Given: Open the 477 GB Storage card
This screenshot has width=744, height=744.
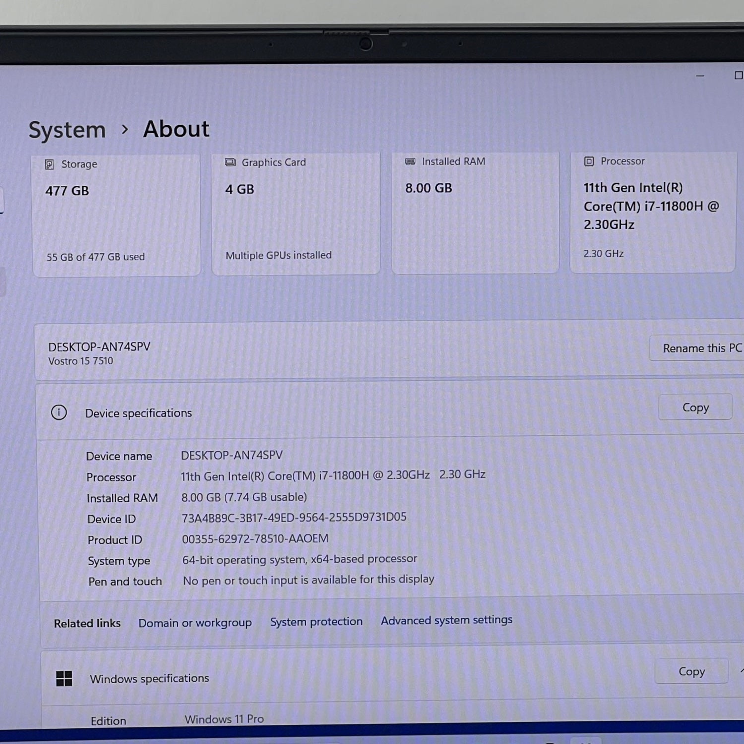Looking at the screenshot, I should (x=117, y=216).
